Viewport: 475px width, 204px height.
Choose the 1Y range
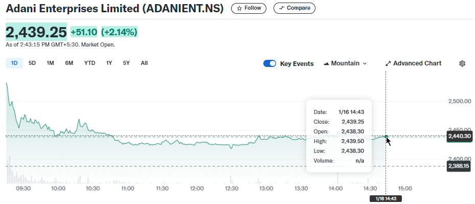(x=109, y=63)
